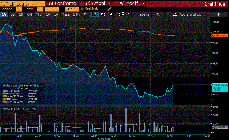Click cyan GEO IM Equity legend swatch
The width and height of the screenshot is (229, 140).
pos(4,91)
